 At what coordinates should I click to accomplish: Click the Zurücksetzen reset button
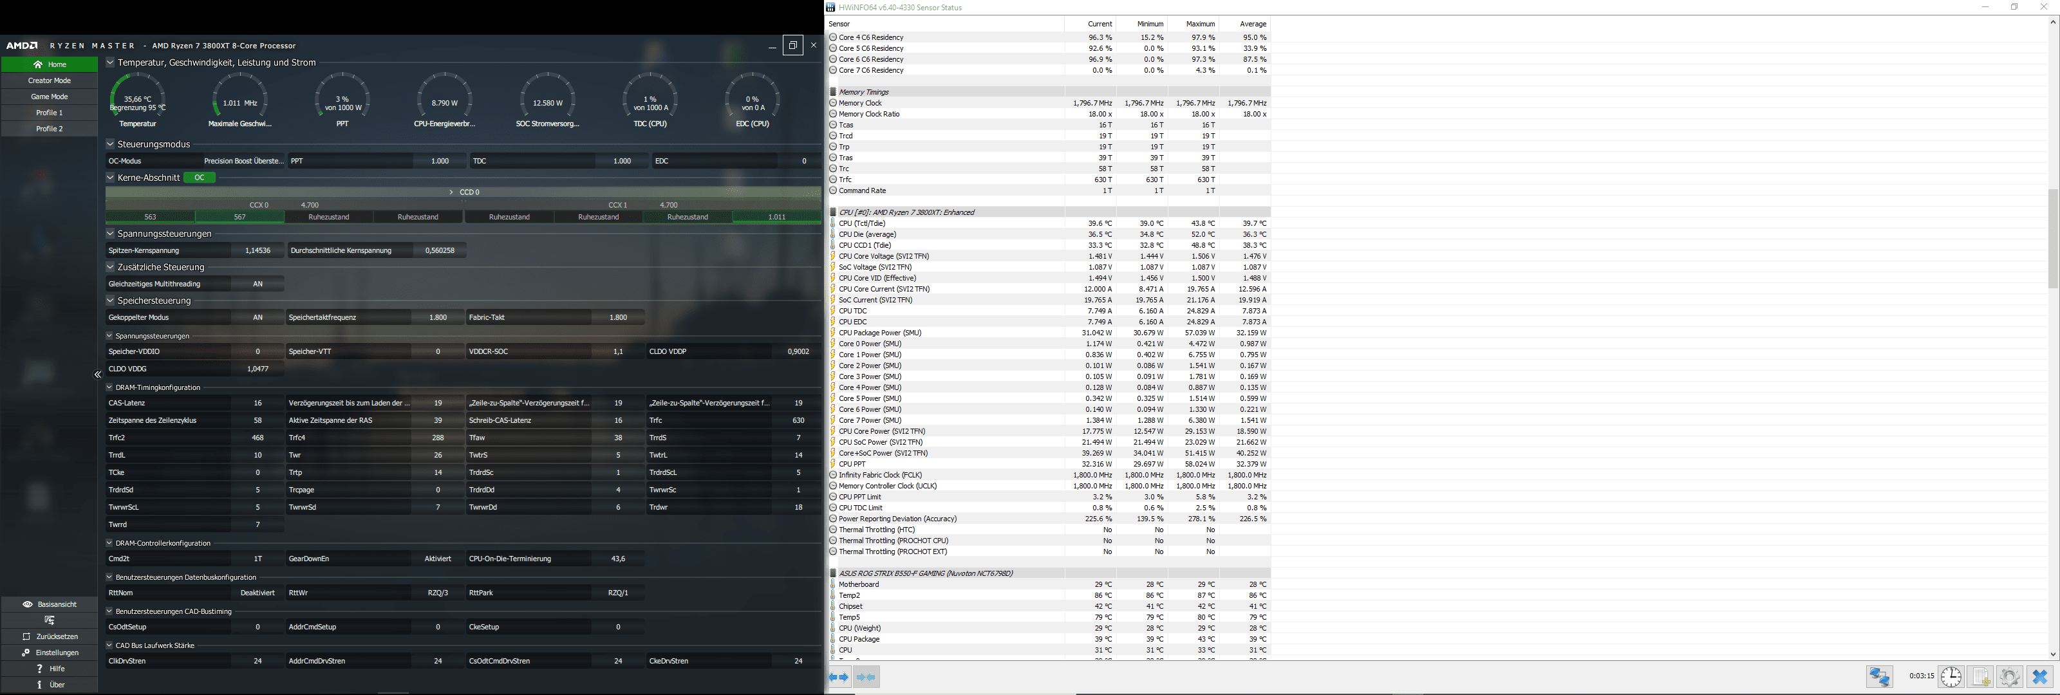[50, 636]
